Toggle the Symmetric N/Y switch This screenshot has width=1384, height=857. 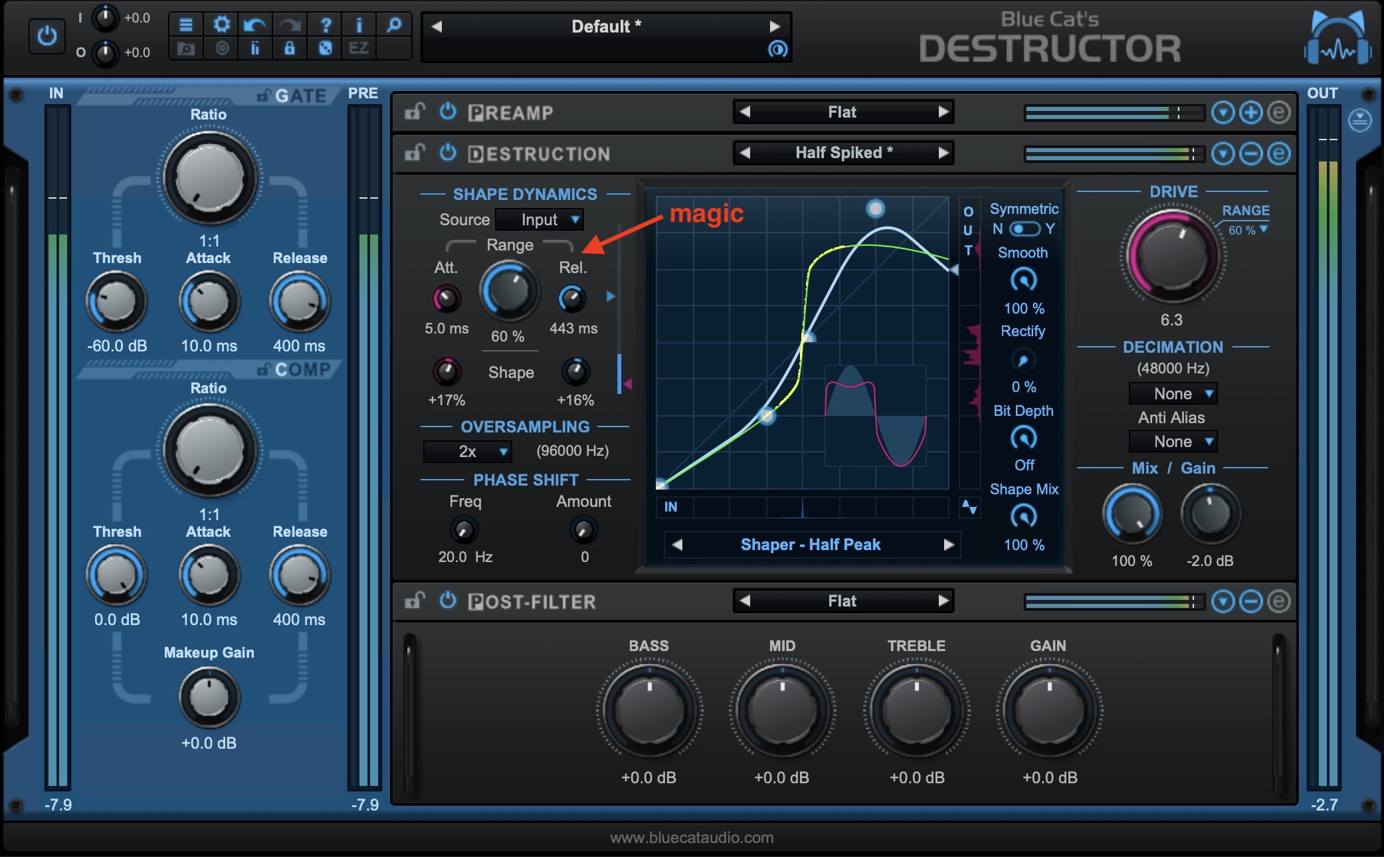click(x=1024, y=229)
